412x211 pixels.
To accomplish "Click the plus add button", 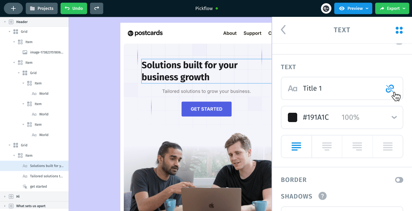I will click(x=13, y=8).
